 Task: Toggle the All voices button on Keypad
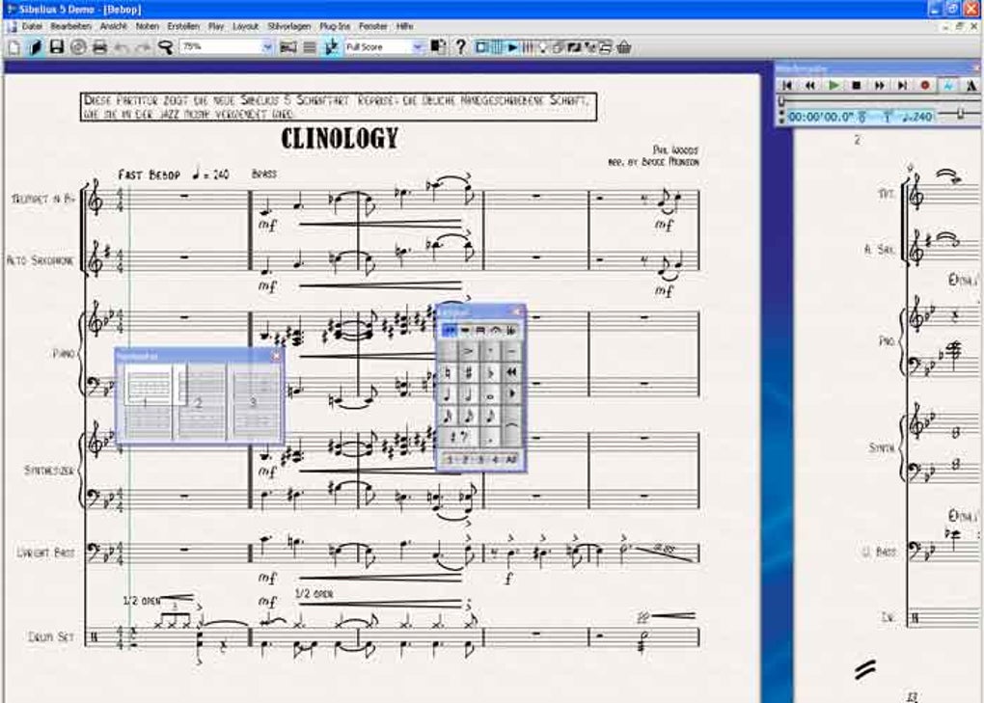tap(511, 460)
